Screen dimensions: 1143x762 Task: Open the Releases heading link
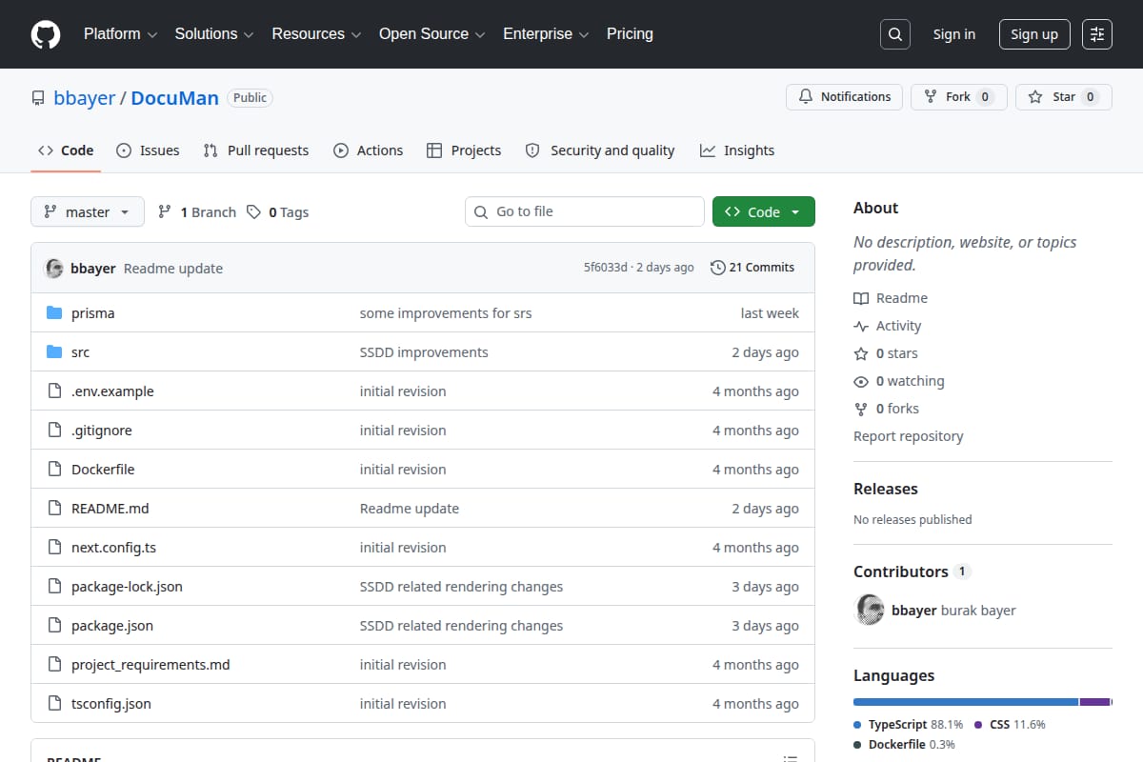(886, 489)
